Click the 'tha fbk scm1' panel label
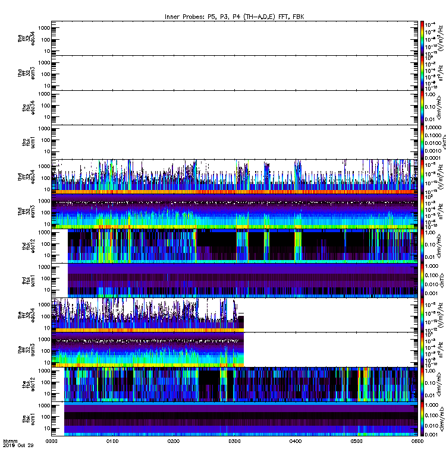The height and width of the screenshot is (475, 446). pos(29,142)
